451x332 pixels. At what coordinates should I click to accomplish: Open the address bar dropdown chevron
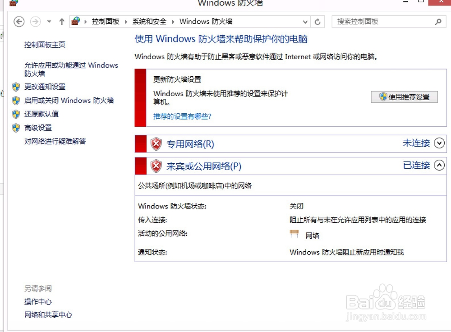[x=305, y=21]
